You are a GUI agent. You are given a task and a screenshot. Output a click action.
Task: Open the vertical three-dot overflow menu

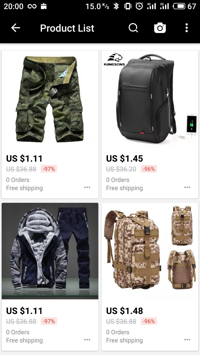(x=187, y=28)
